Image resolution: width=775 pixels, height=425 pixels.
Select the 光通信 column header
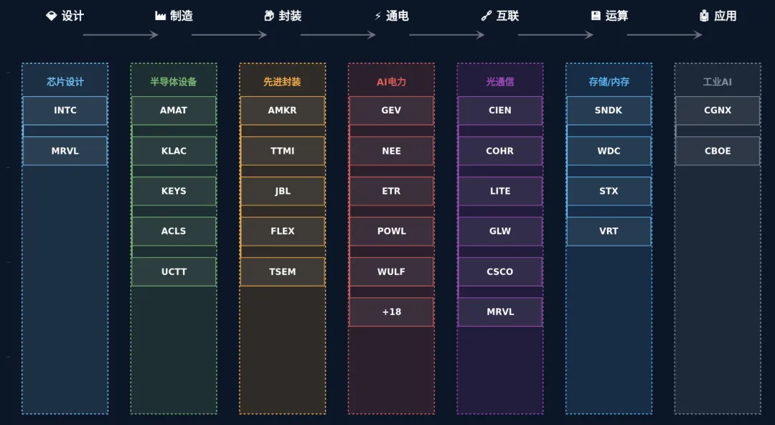point(500,82)
